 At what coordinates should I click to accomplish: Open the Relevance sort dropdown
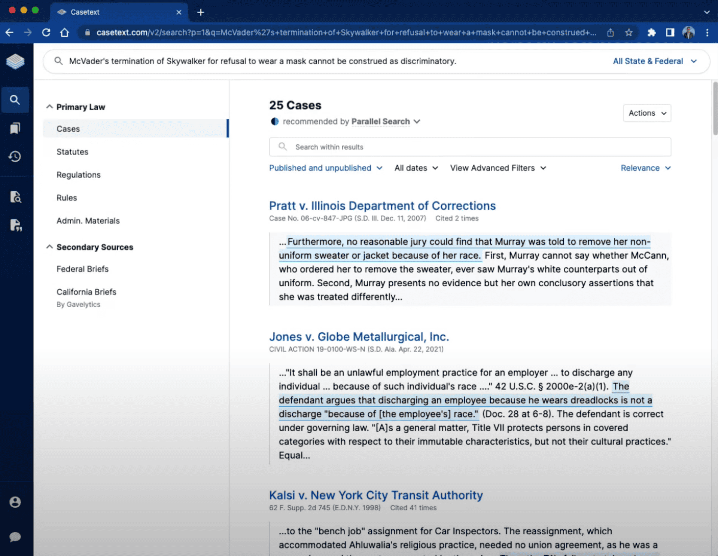click(646, 168)
